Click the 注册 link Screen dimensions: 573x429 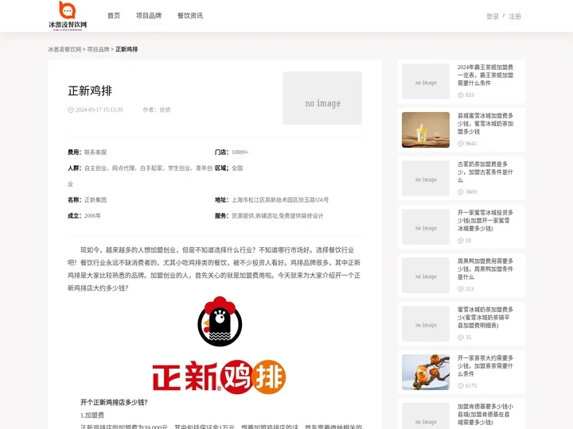(x=515, y=17)
